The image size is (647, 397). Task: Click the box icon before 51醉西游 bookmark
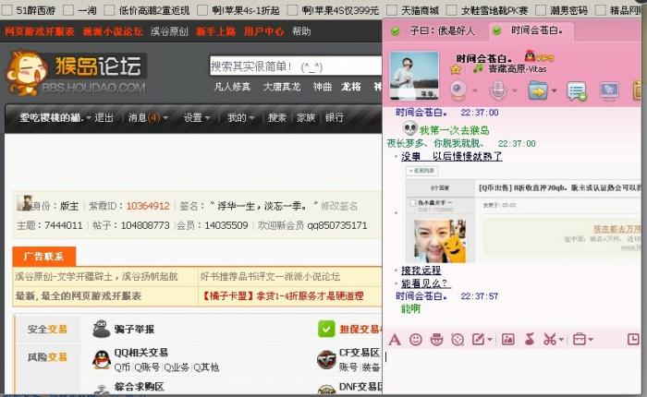pyautogui.click(x=7, y=10)
